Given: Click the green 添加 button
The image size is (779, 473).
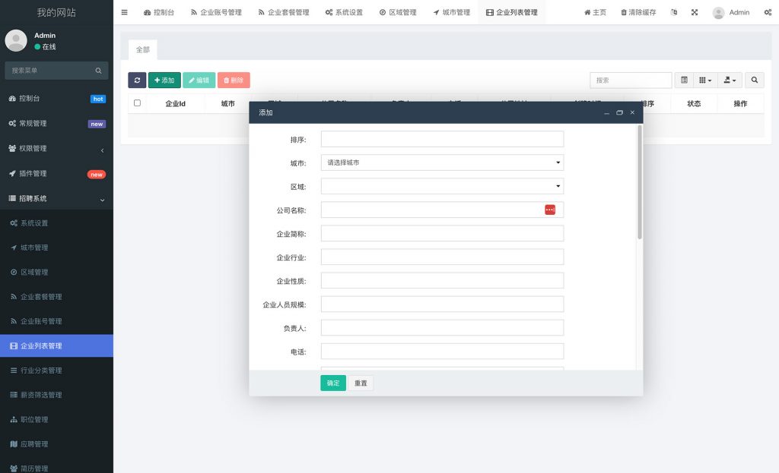Looking at the screenshot, I should 166,80.
